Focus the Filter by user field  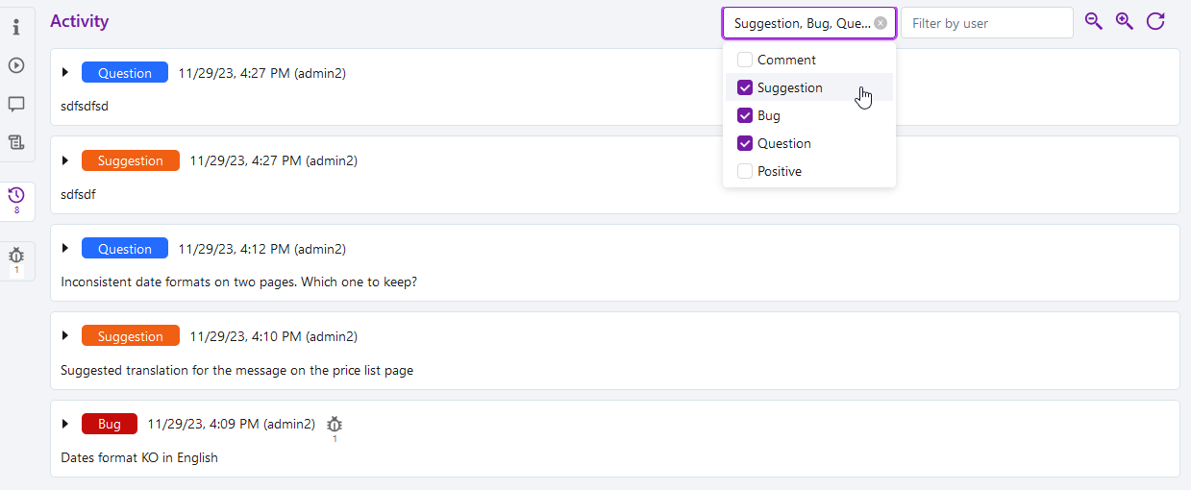click(x=986, y=23)
